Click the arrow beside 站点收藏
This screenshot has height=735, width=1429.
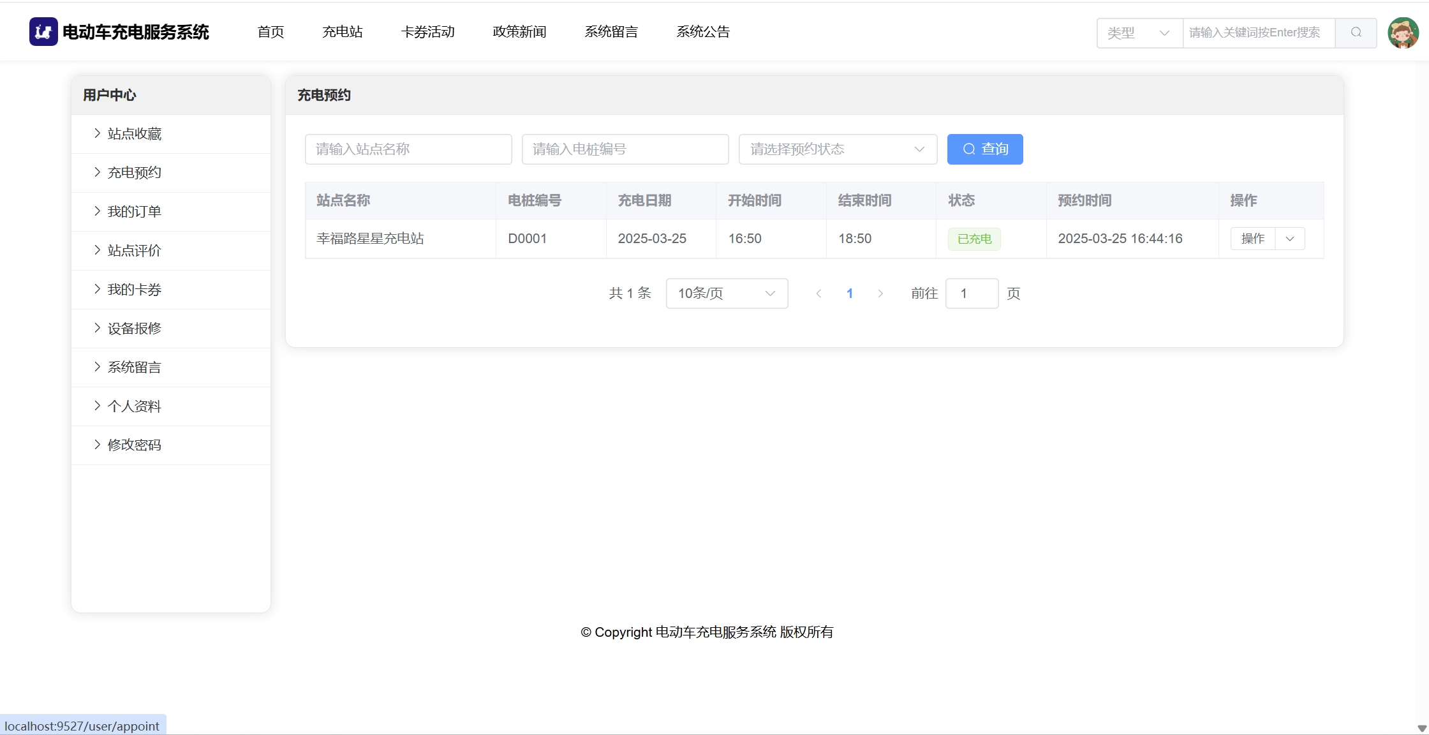tap(97, 133)
